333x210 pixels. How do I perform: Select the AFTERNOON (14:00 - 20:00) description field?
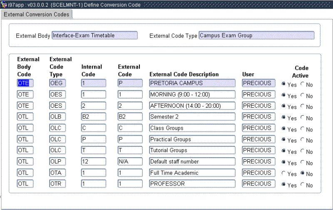[192, 106]
